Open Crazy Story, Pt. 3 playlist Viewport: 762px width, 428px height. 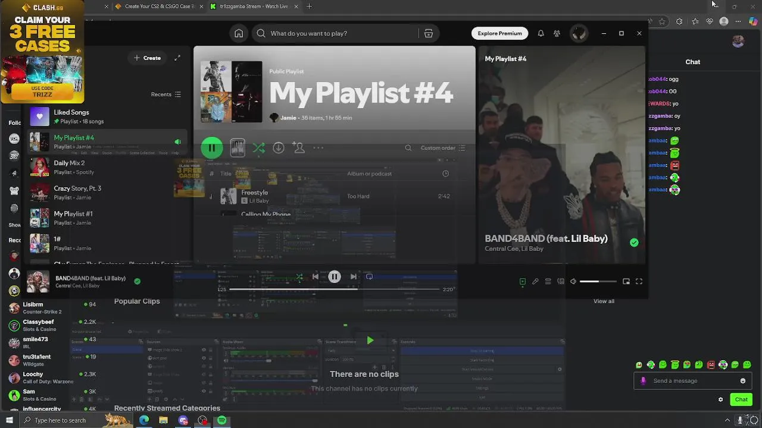tap(107, 193)
